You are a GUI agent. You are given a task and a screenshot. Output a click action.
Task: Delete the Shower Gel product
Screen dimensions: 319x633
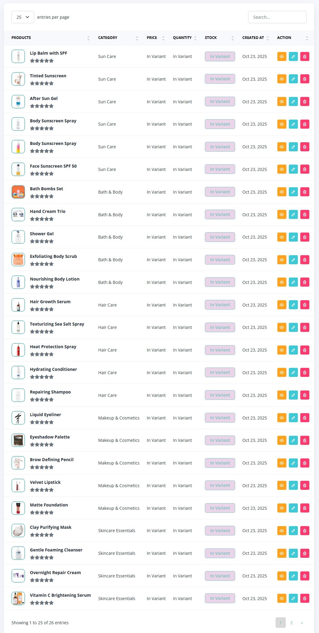(305, 237)
